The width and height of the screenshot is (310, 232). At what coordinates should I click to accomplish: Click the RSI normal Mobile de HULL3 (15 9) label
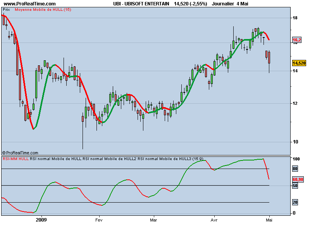(x=170, y=159)
